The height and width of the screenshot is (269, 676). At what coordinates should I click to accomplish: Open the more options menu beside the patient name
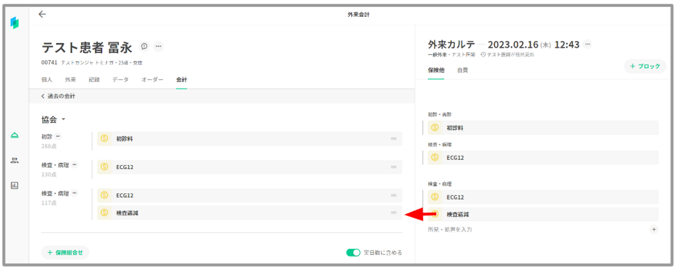pyautogui.click(x=159, y=46)
